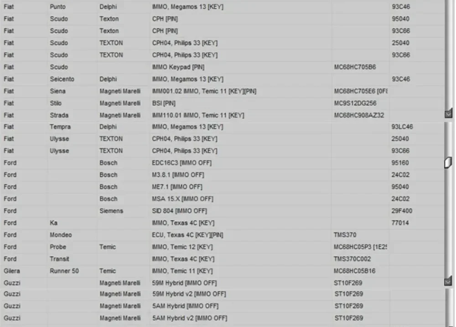Select the Fiat Punto Delphi row
The height and width of the screenshot is (327, 456).
point(222,7)
